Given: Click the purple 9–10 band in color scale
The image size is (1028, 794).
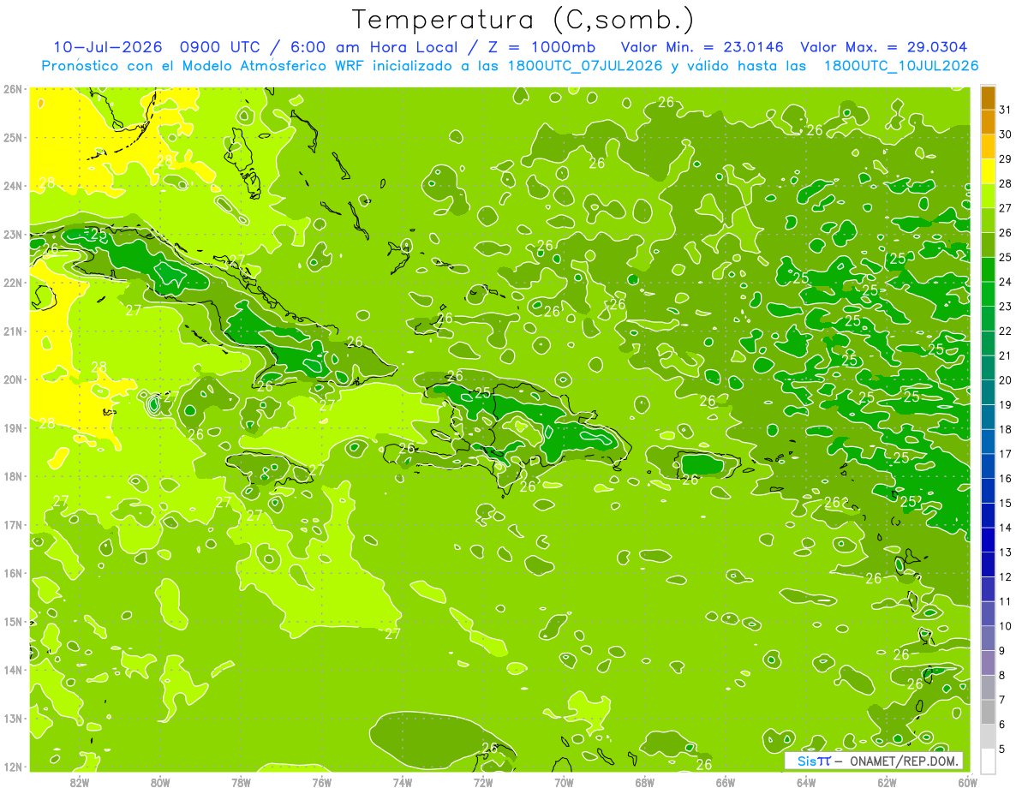Looking at the screenshot, I should [x=988, y=638].
